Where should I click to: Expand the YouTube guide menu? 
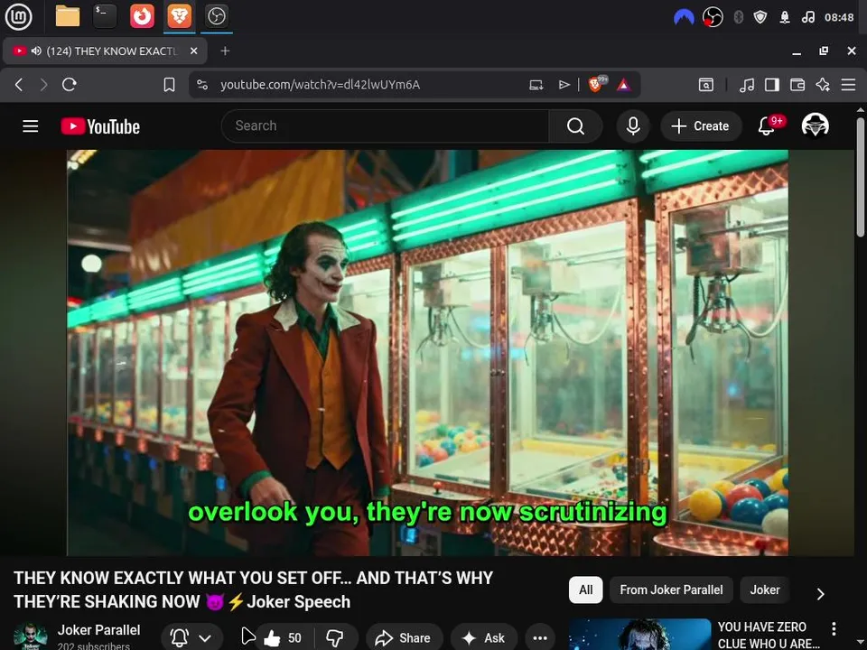click(31, 126)
